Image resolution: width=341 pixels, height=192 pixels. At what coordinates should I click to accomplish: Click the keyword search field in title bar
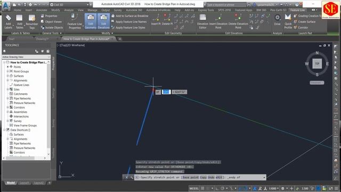pos(226,5)
